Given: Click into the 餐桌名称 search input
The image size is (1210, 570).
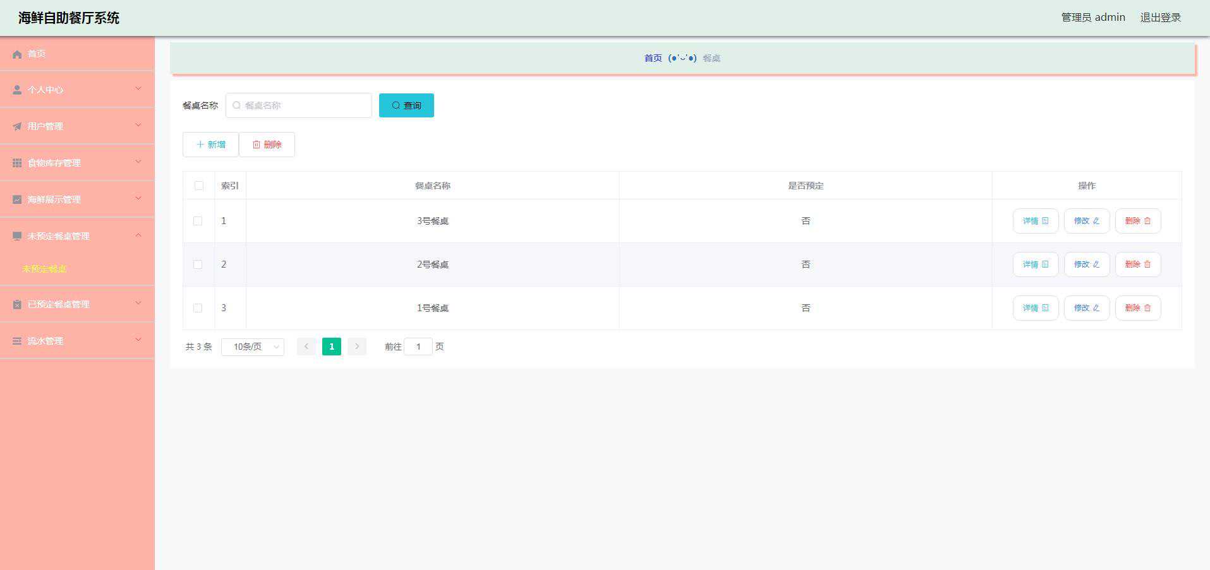Looking at the screenshot, I should click(299, 105).
